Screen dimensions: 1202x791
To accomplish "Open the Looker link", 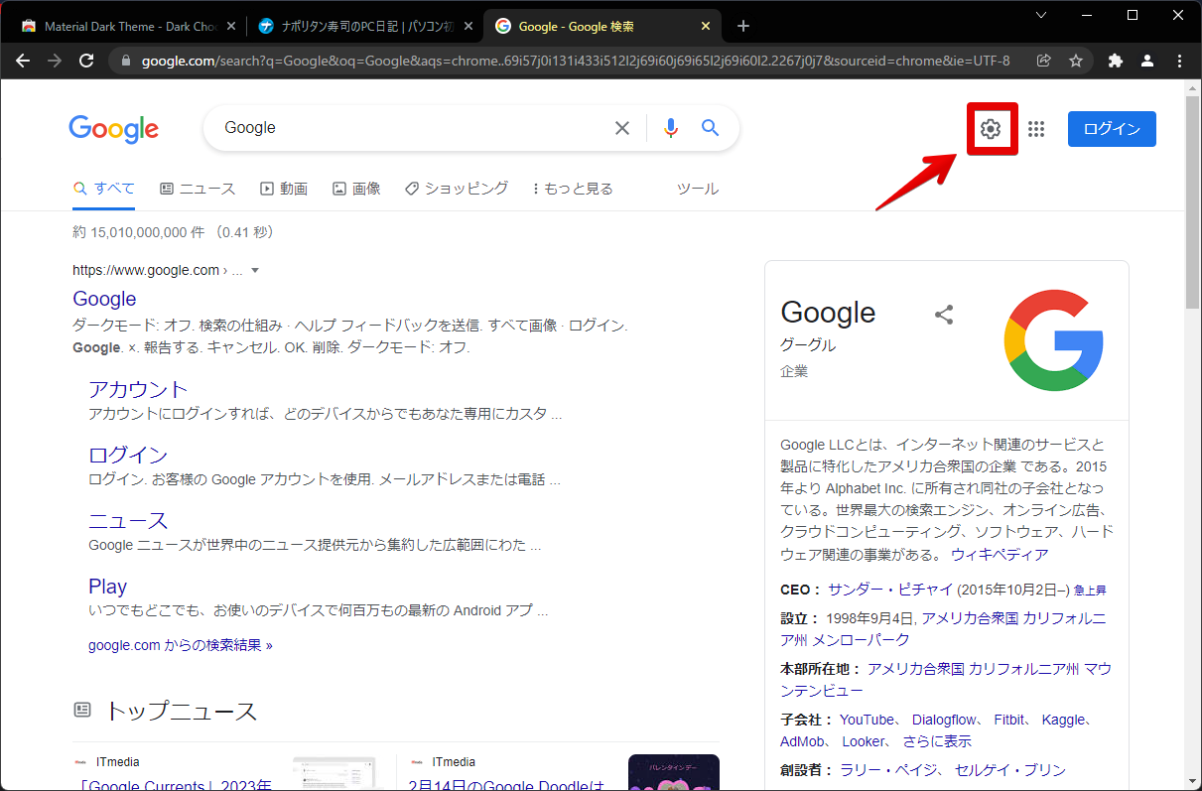I will (x=864, y=741).
